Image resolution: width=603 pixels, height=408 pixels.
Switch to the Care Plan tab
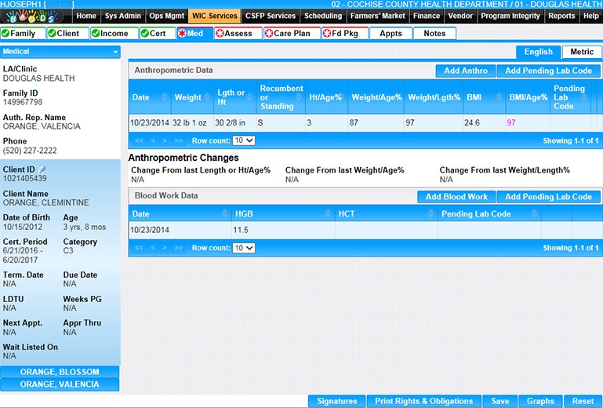pos(292,34)
